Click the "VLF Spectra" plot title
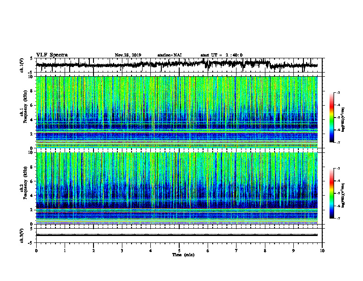363x281 pixels. point(52,55)
